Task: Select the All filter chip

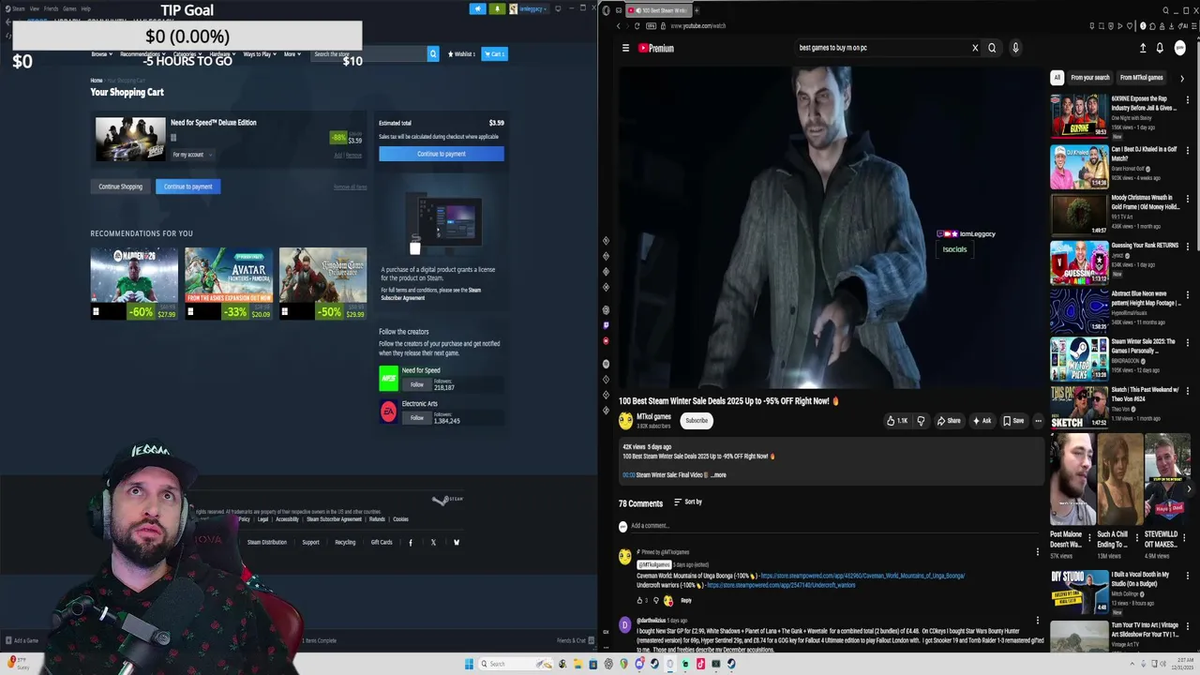Action: [x=1057, y=78]
